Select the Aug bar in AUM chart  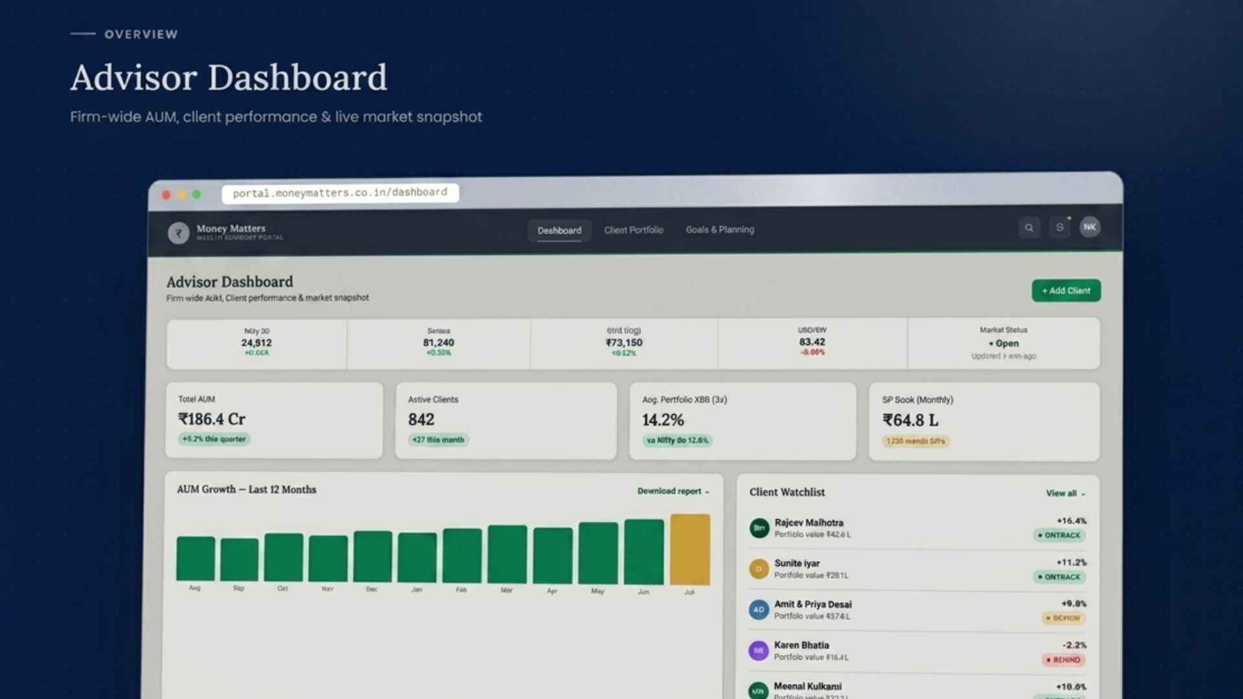[x=196, y=558]
